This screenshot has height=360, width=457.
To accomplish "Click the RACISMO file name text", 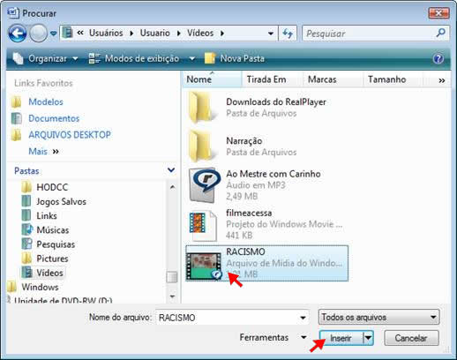I will (x=245, y=251).
